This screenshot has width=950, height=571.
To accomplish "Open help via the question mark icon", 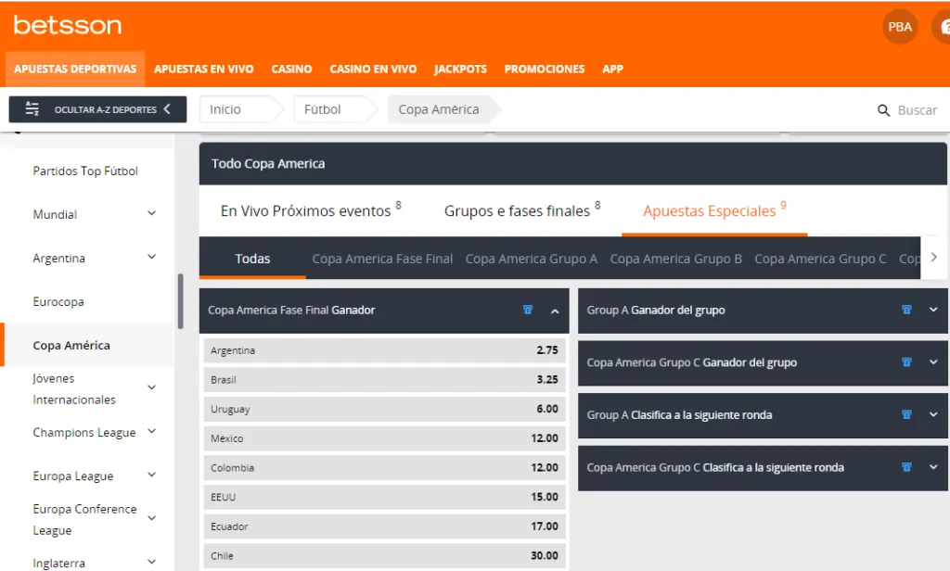I will point(942,27).
